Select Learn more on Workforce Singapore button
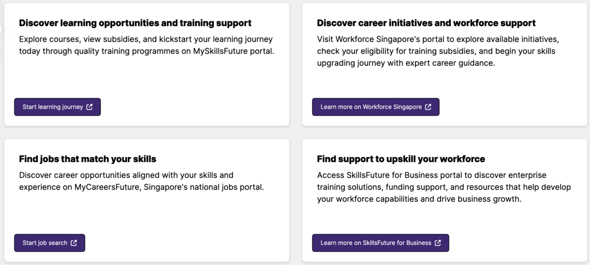Viewport: 590px width, 265px height. pos(376,107)
